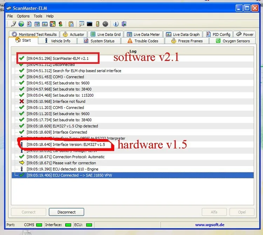Image resolution: width=263 pixels, height=235 pixels.
Task: Select 'Set baudrate to: 9600' row at 09:05:11
Action: [x=133, y=114]
